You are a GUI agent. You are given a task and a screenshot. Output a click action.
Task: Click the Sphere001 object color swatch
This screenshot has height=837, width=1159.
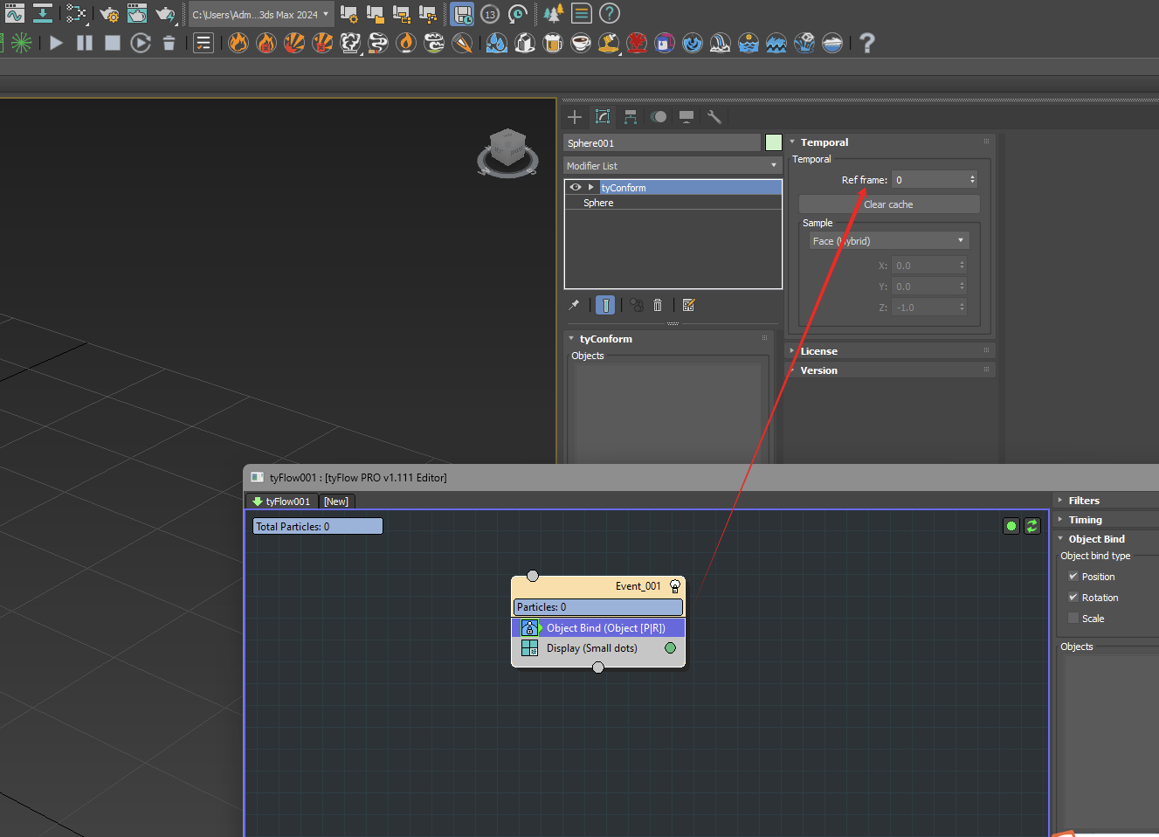[x=774, y=142]
